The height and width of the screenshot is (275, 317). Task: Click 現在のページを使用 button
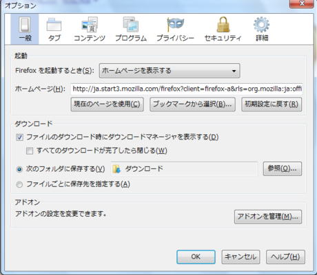(108, 104)
